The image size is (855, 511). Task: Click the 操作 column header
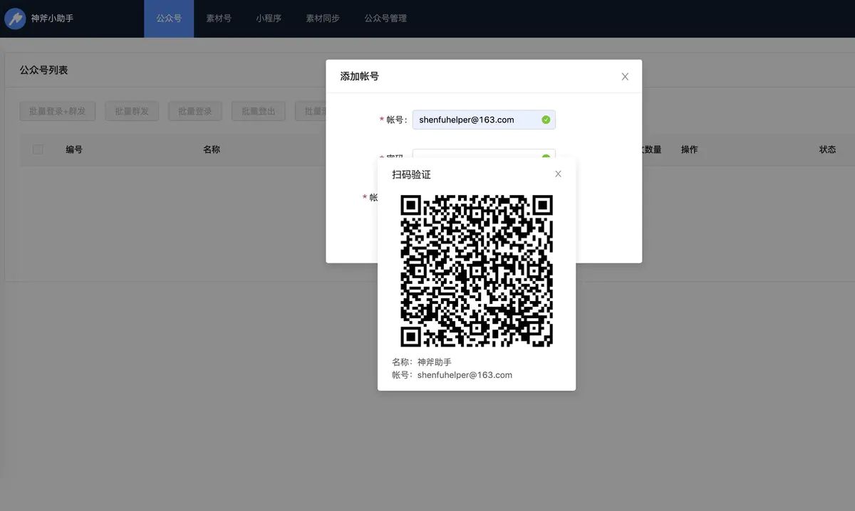[x=689, y=149]
